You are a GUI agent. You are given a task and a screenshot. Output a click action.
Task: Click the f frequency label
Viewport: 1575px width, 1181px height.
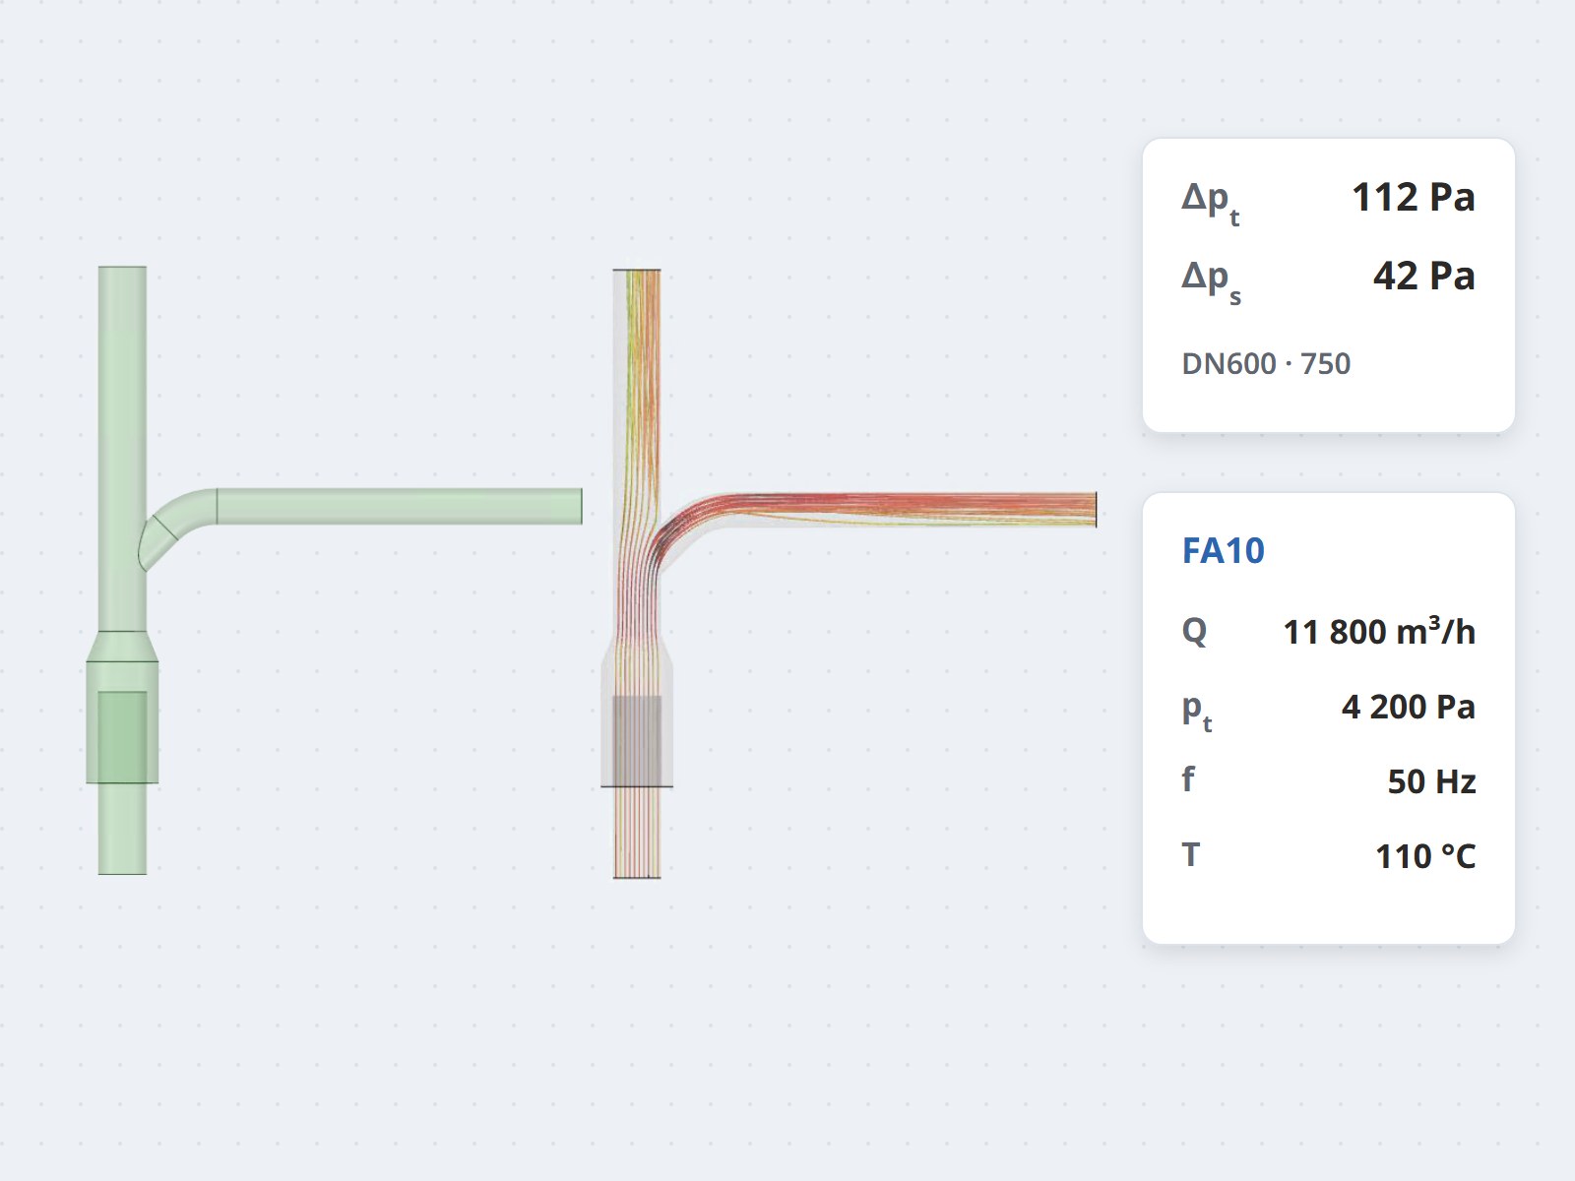[x=1188, y=779]
